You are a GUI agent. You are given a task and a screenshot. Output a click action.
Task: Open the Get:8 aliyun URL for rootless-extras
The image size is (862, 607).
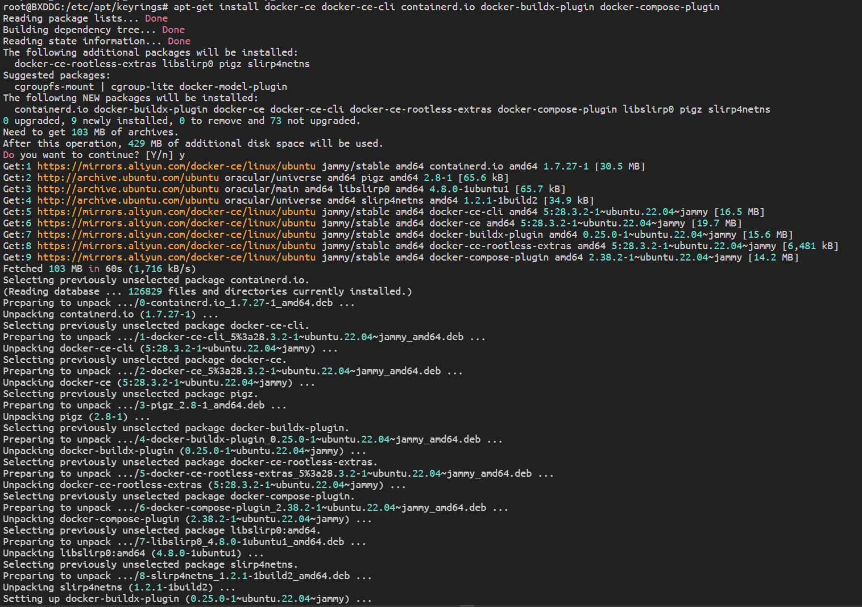pyautogui.click(x=176, y=246)
